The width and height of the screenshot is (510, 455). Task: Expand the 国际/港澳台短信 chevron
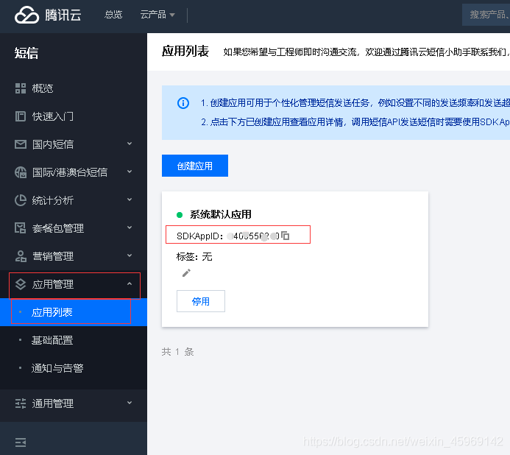click(x=130, y=172)
